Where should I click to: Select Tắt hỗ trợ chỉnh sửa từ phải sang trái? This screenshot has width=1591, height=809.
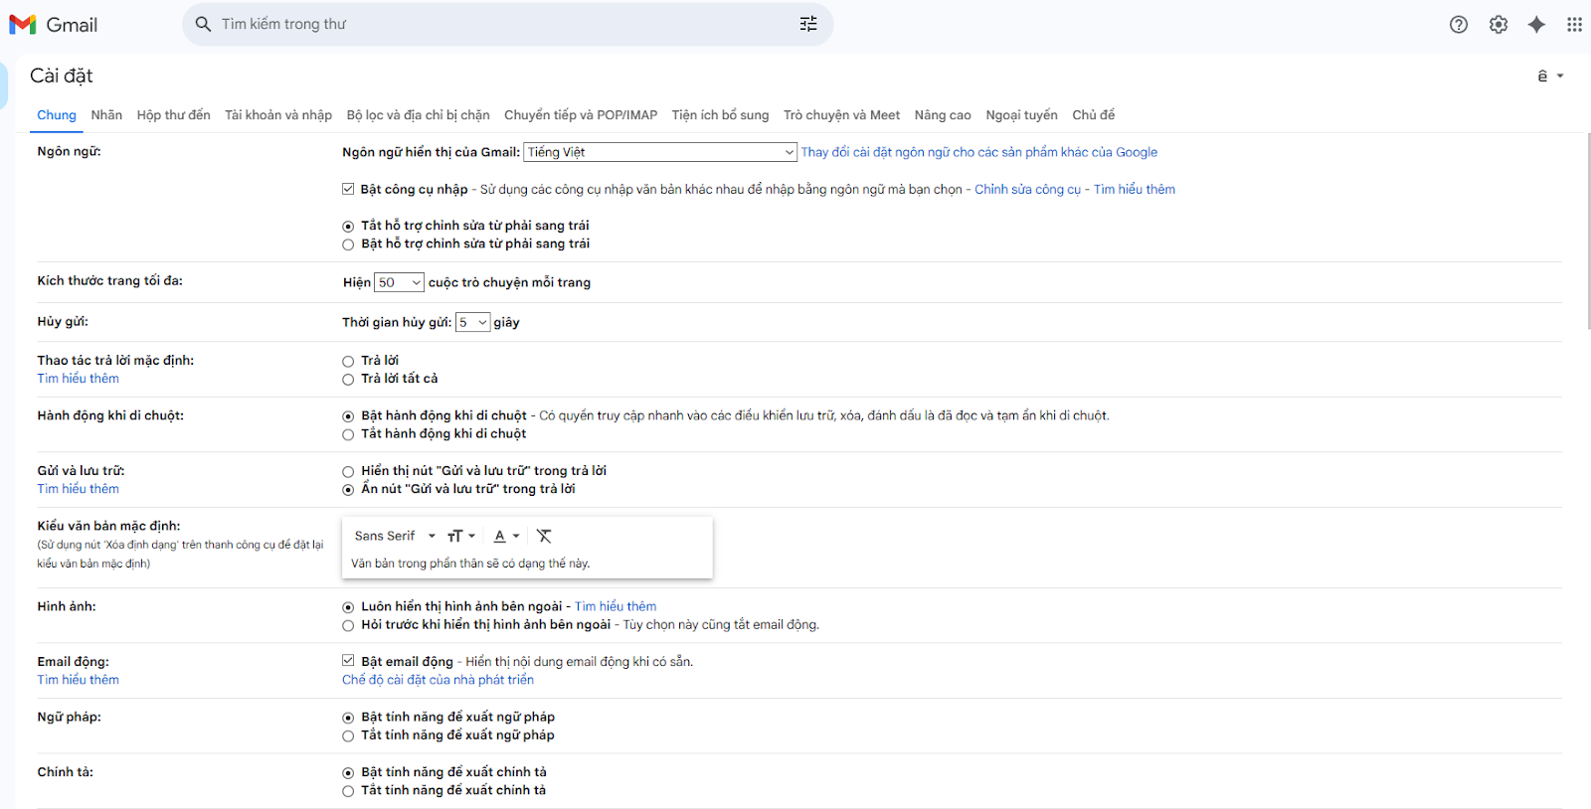pyautogui.click(x=348, y=227)
